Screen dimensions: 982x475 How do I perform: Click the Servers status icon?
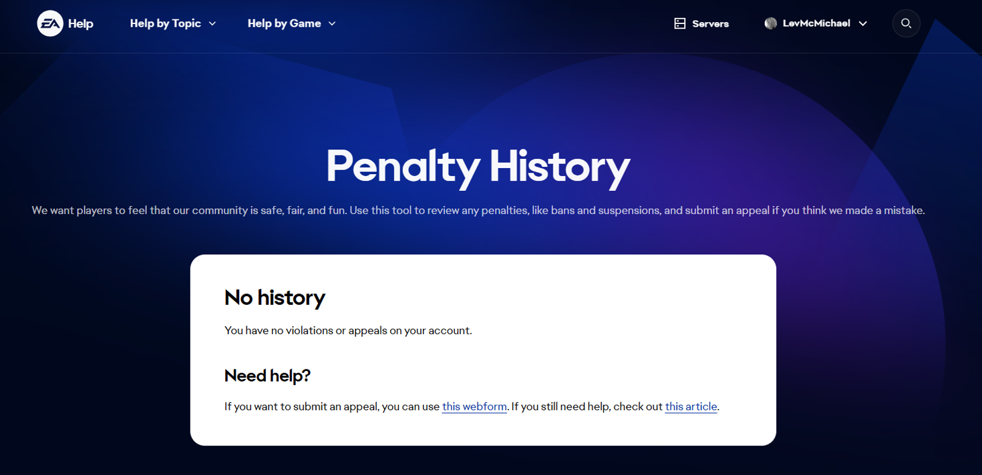click(680, 24)
